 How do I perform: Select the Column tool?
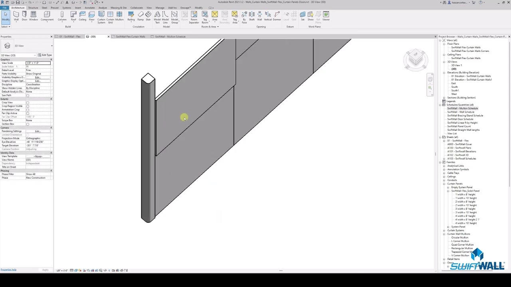tap(62, 16)
